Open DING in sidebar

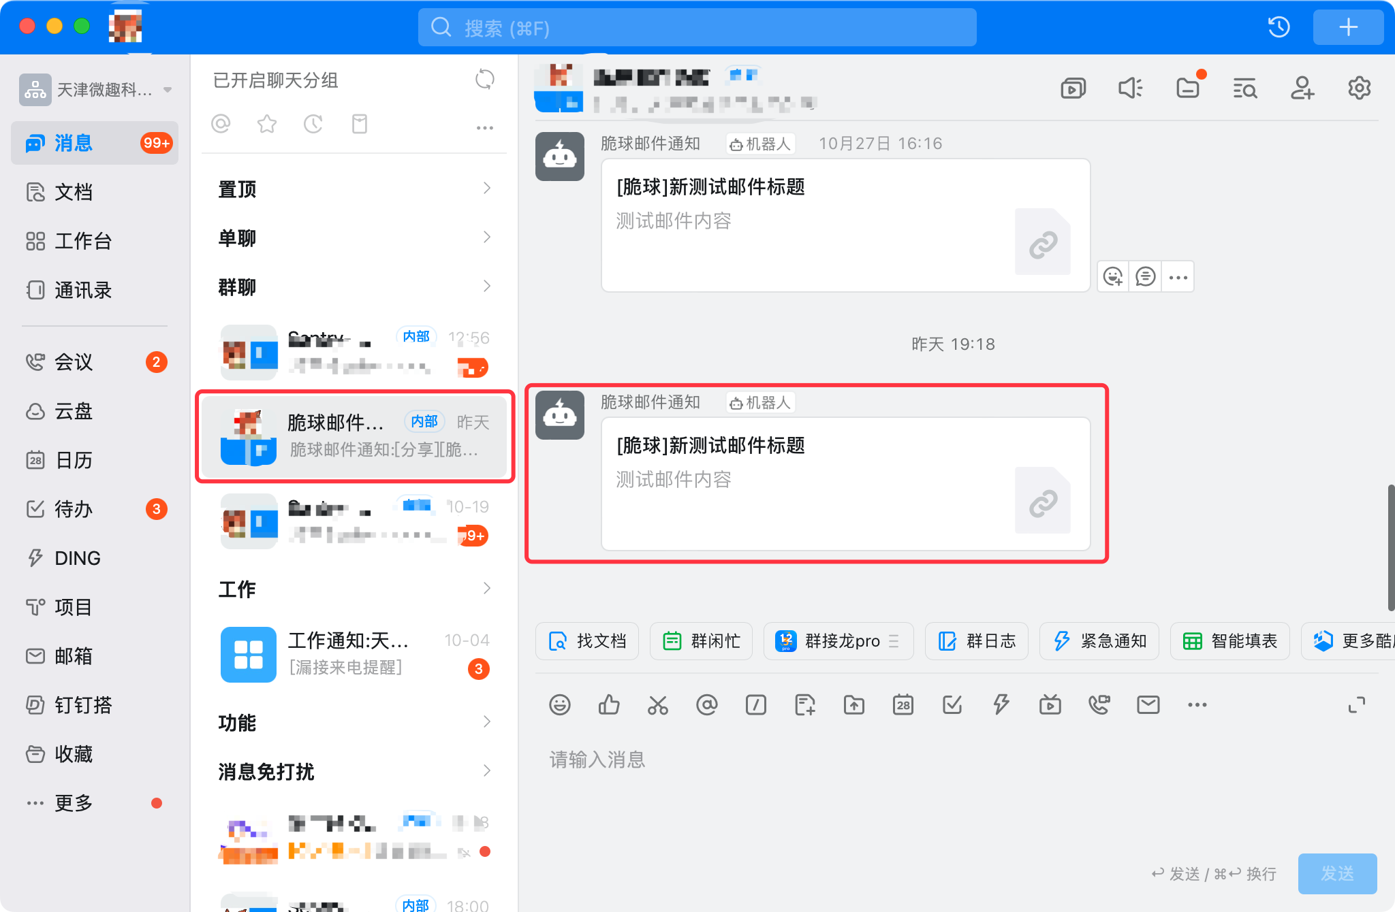(x=95, y=558)
